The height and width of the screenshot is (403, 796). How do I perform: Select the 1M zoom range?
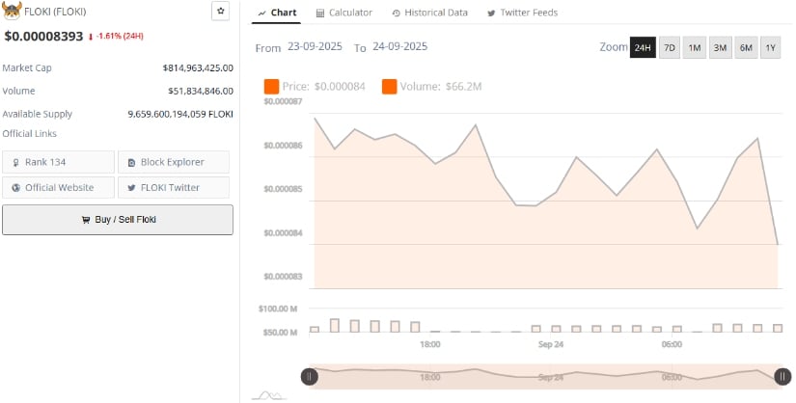coord(695,47)
